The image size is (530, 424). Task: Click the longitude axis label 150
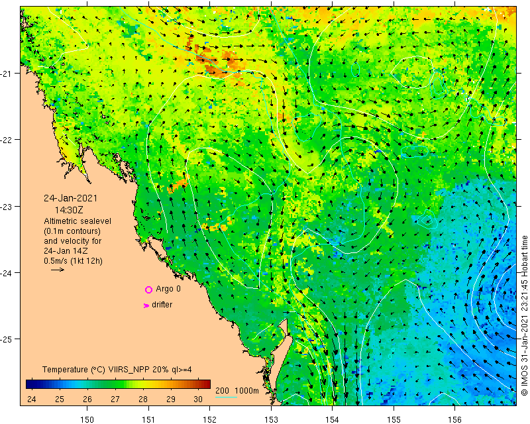pos(87,419)
